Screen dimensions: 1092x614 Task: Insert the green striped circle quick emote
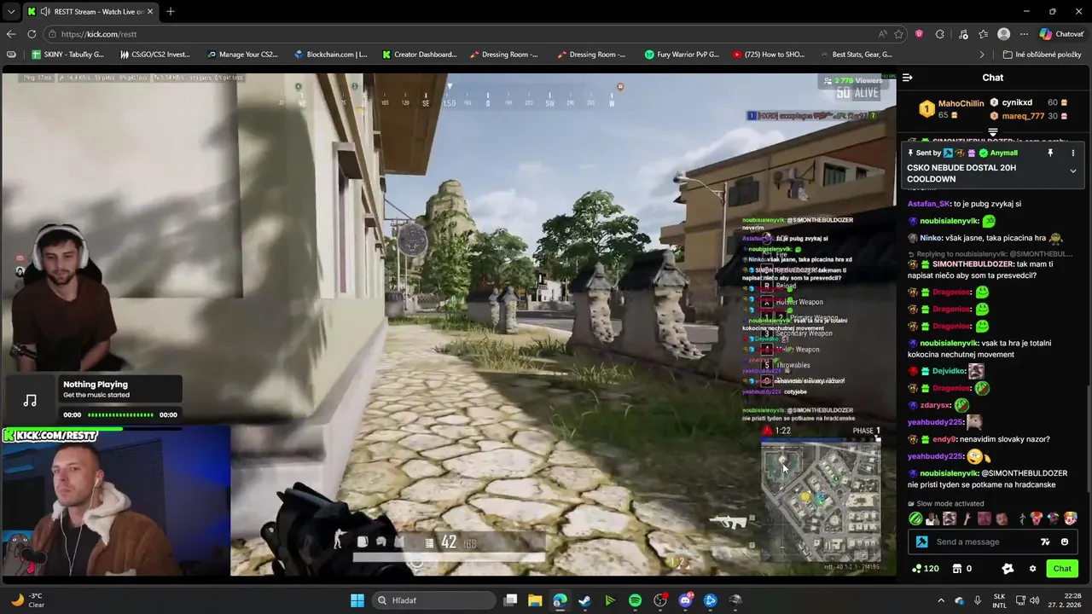(915, 518)
